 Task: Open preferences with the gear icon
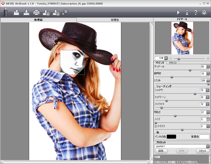204,12
